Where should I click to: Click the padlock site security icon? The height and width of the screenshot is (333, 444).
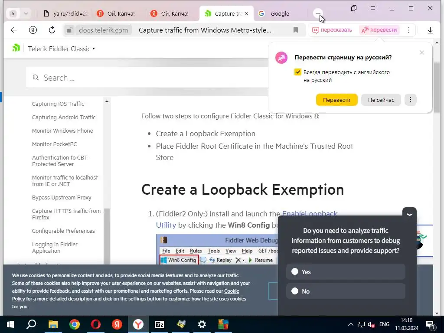pyautogui.click(x=69, y=30)
